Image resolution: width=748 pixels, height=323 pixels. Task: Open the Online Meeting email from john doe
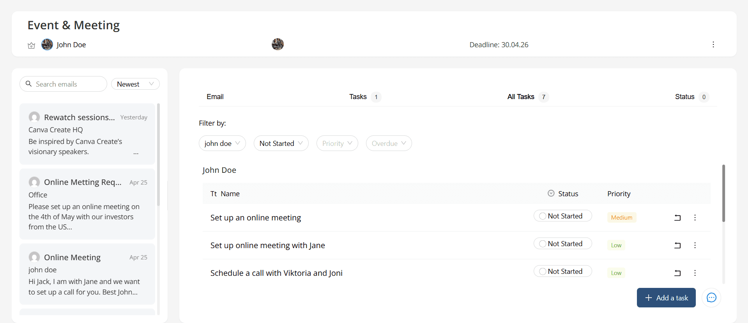tap(87, 274)
